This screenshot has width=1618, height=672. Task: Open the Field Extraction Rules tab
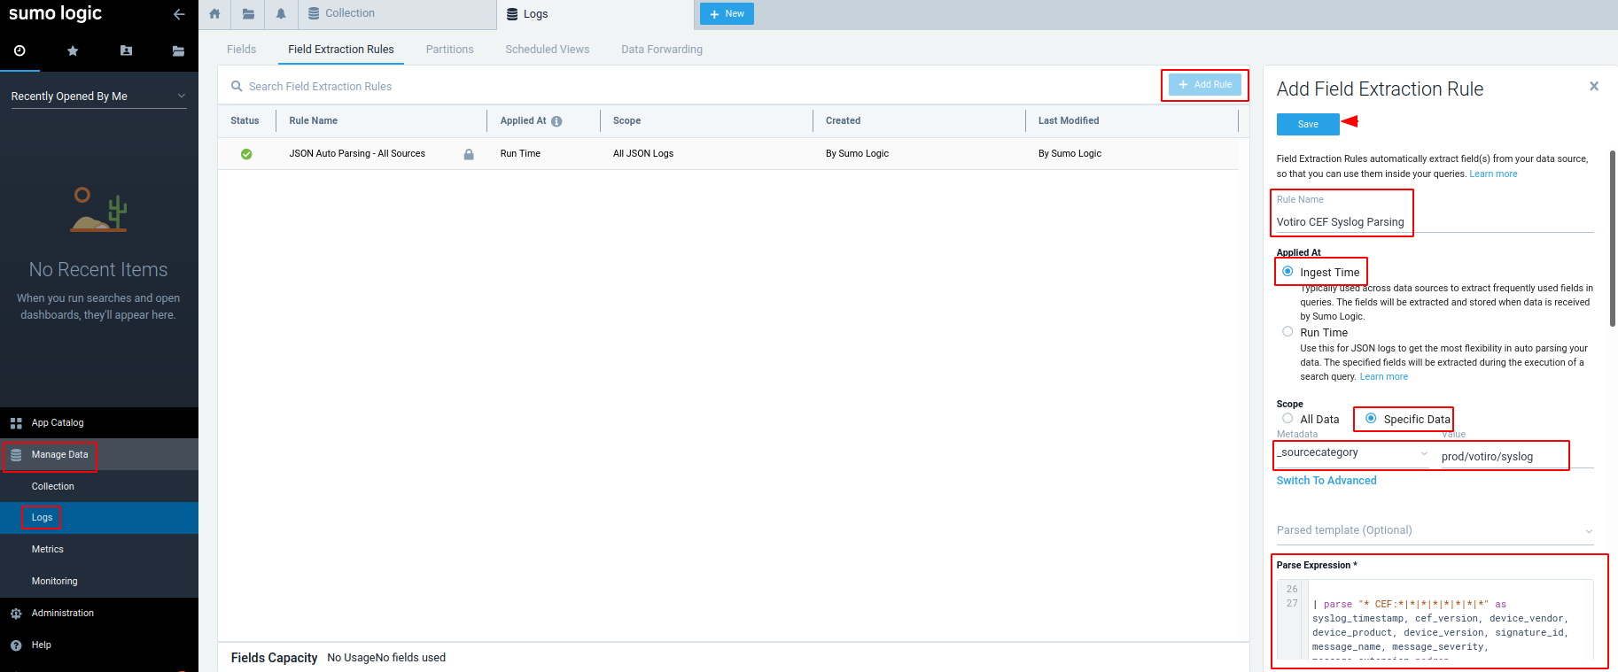tap(341, 50)
